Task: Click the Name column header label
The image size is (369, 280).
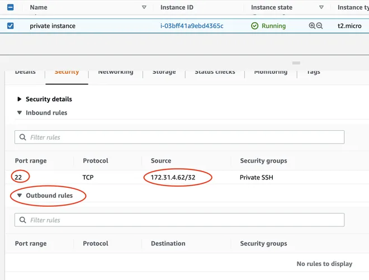Action: point(39,7)
